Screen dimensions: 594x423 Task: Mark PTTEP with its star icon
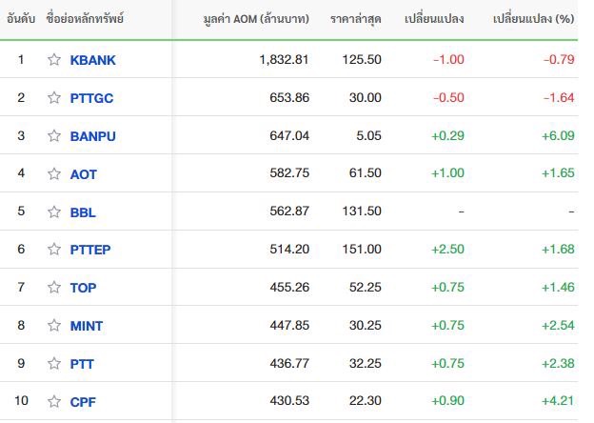coord(54,249)
